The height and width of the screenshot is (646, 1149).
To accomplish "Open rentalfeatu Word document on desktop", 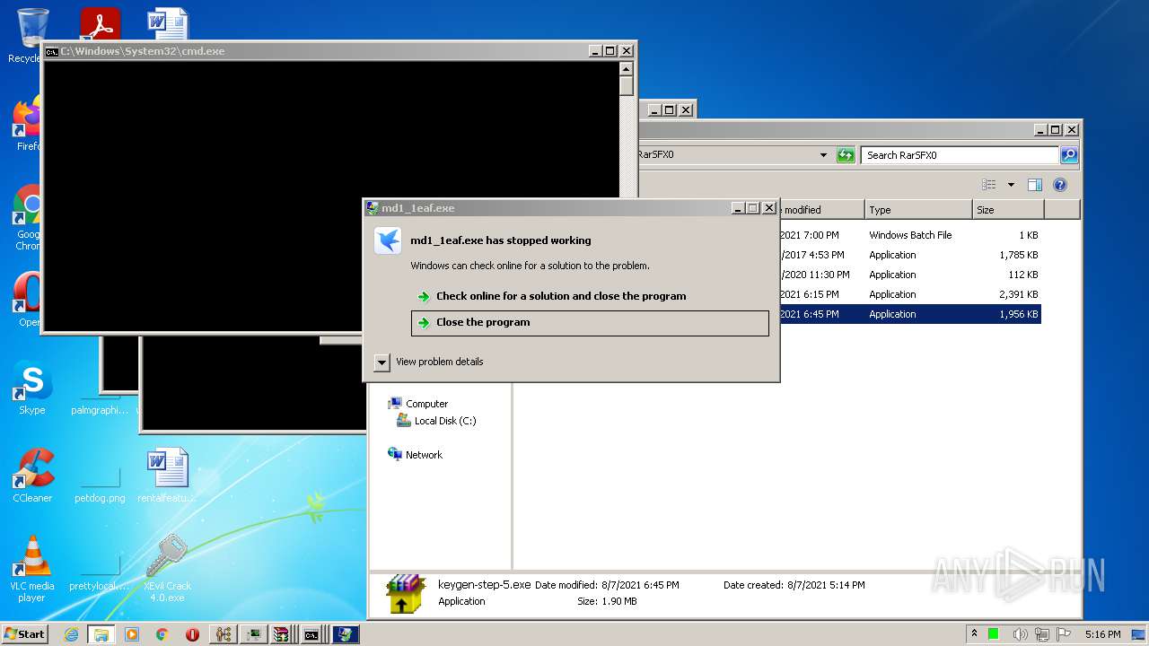I will point(167,476).
